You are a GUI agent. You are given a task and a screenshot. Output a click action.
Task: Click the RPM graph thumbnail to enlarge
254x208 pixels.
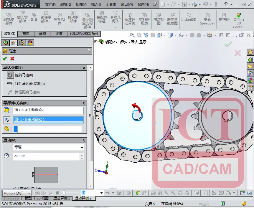point(46,175)
